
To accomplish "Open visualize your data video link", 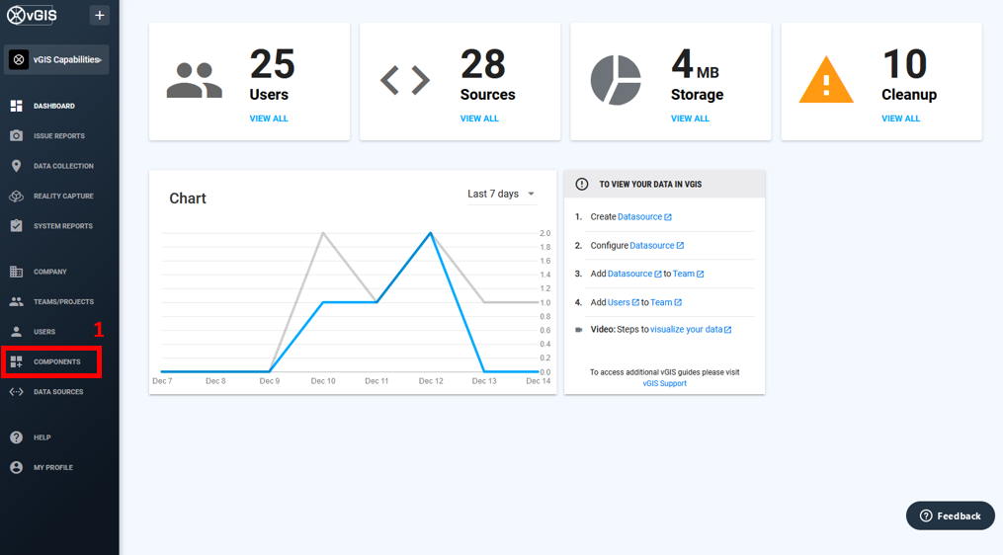I will coord(691,329).
